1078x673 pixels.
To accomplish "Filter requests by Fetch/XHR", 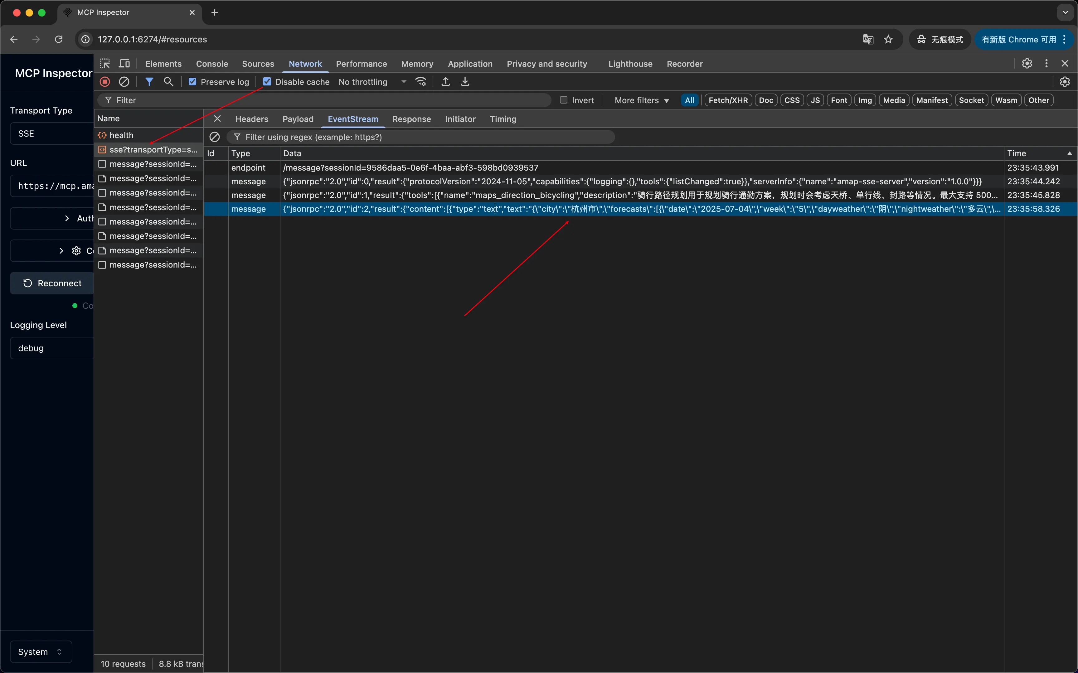I will click(728, 100).
